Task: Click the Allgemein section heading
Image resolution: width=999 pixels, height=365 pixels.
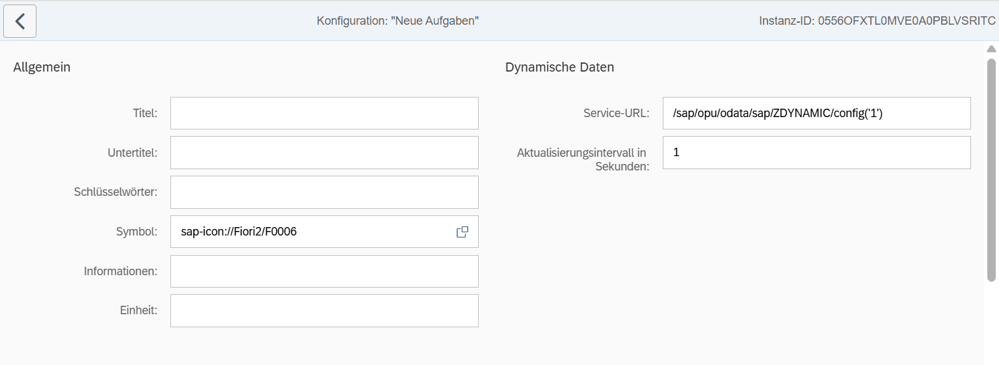Action: click(42, 67)
